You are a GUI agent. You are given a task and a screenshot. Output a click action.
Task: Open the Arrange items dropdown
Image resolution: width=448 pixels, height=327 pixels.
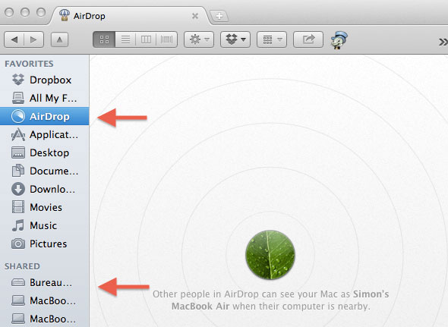(272, 39)
